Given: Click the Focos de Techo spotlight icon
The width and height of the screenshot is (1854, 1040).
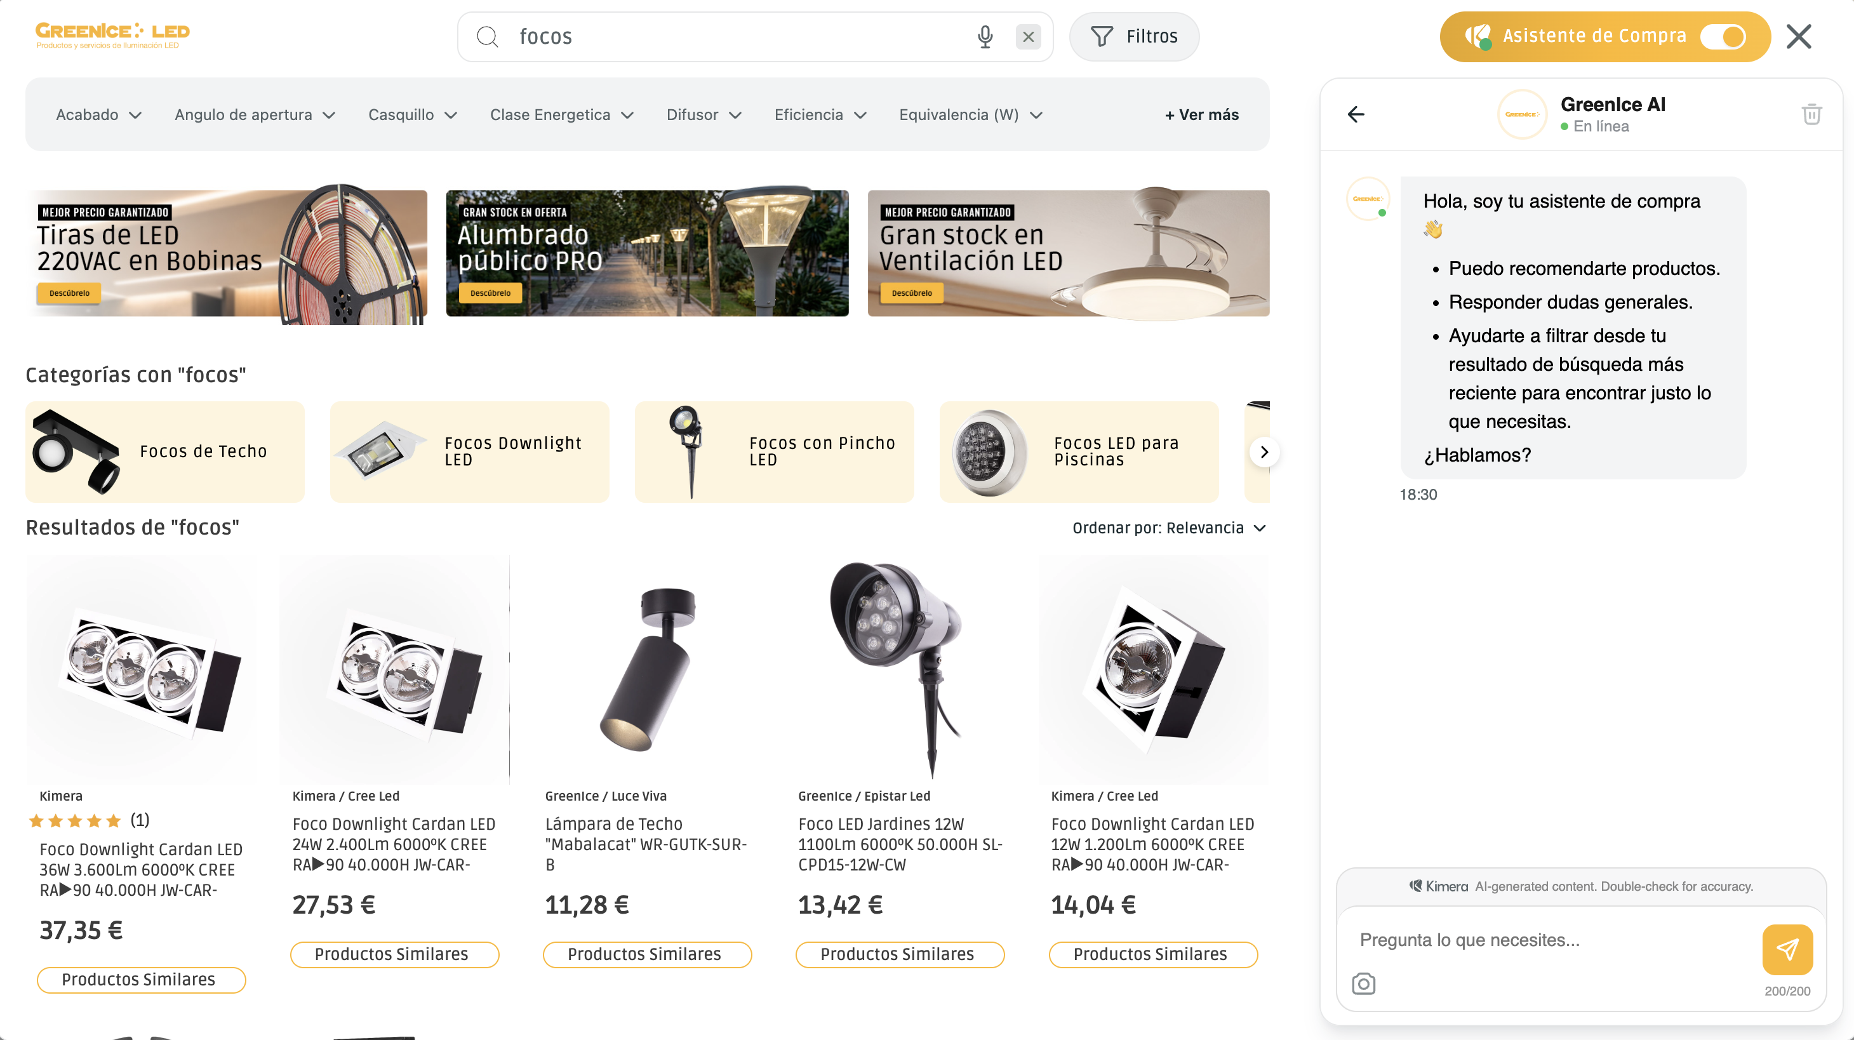Looking at the screenshot, I should (76, 452).
